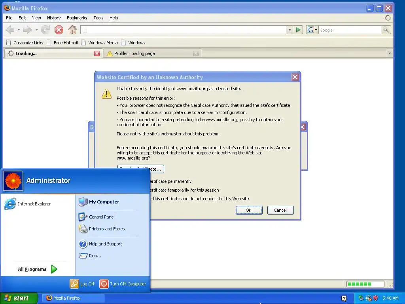The image size is (405, 304).
Task: Open My Computer from Start menu
Action: click(99, 202)
